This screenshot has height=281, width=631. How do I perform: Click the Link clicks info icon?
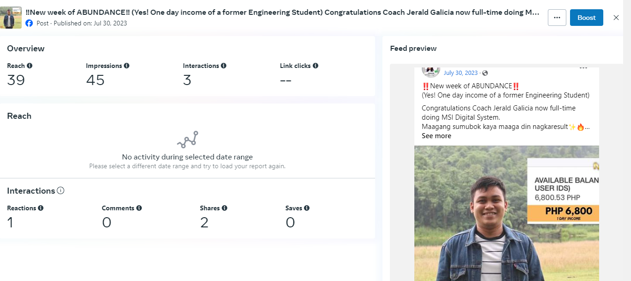[x=315, y=66]
